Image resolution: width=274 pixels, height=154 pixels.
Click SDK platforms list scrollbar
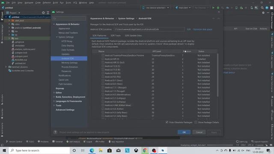click(217, 75)
